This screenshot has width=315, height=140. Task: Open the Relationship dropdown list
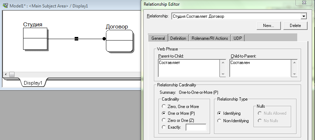304,16
